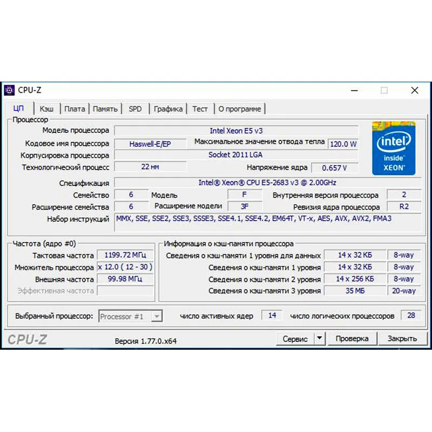Open the Тест tab
Screen dimensions: 432x432
coord(200,109)
